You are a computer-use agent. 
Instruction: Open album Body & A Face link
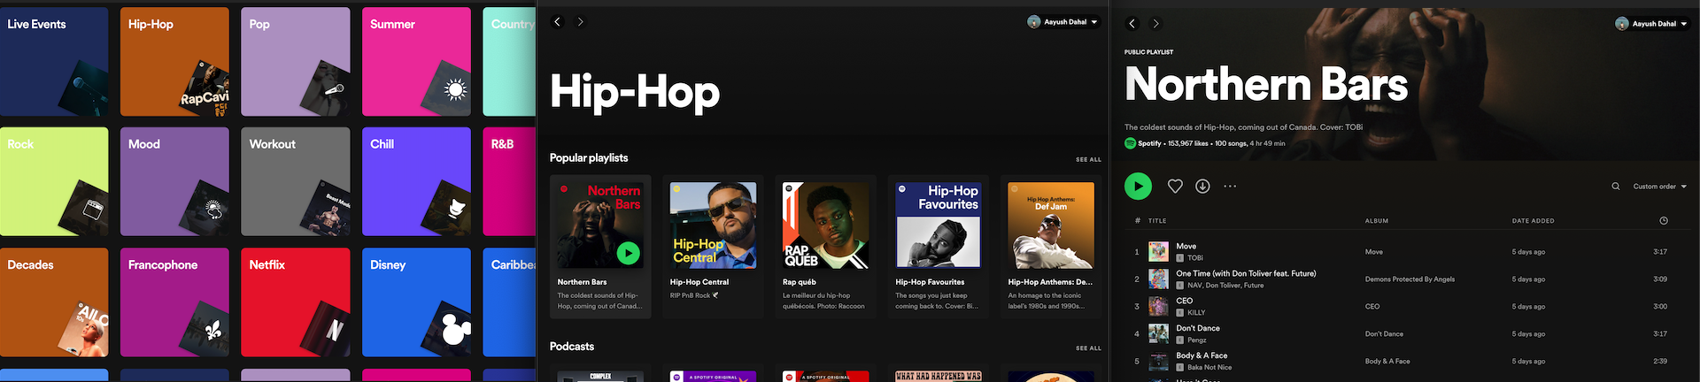(x=1387, y=362)
